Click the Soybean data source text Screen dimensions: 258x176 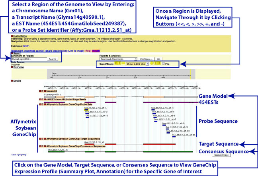16,65
